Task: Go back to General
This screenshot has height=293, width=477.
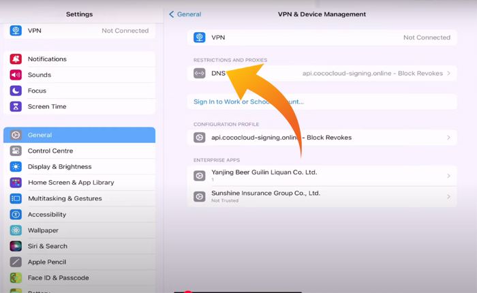Action: point(185,14)
